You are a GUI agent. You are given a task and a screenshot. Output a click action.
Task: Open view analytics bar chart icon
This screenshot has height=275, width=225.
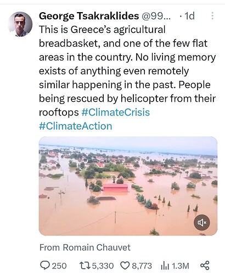[x=165, y=266]
